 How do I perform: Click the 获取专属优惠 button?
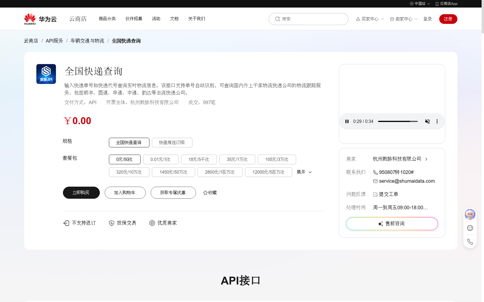(x=173, y=193)
